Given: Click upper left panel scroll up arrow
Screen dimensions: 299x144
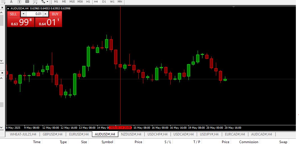Looking at the screenshot, I should click(2, 12).
